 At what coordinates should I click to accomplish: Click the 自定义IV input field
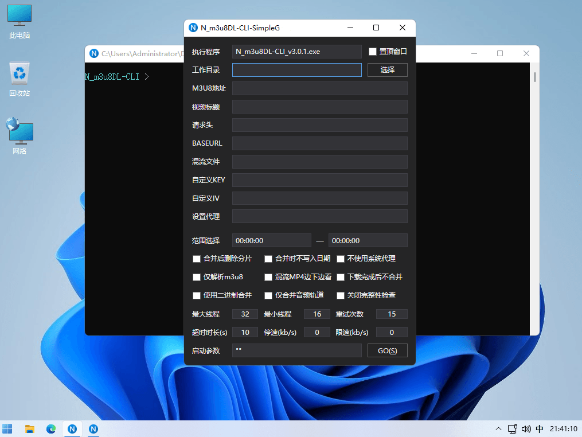click(320, 198)
